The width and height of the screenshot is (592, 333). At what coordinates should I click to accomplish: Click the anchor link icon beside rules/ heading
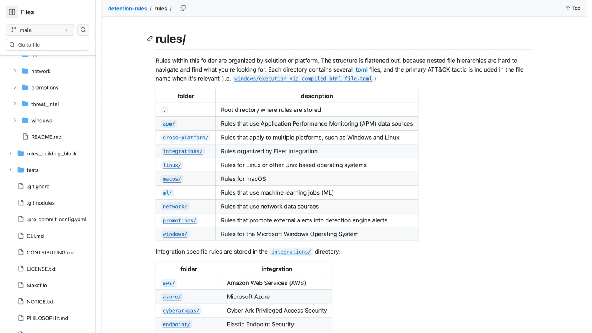(150, 39)
